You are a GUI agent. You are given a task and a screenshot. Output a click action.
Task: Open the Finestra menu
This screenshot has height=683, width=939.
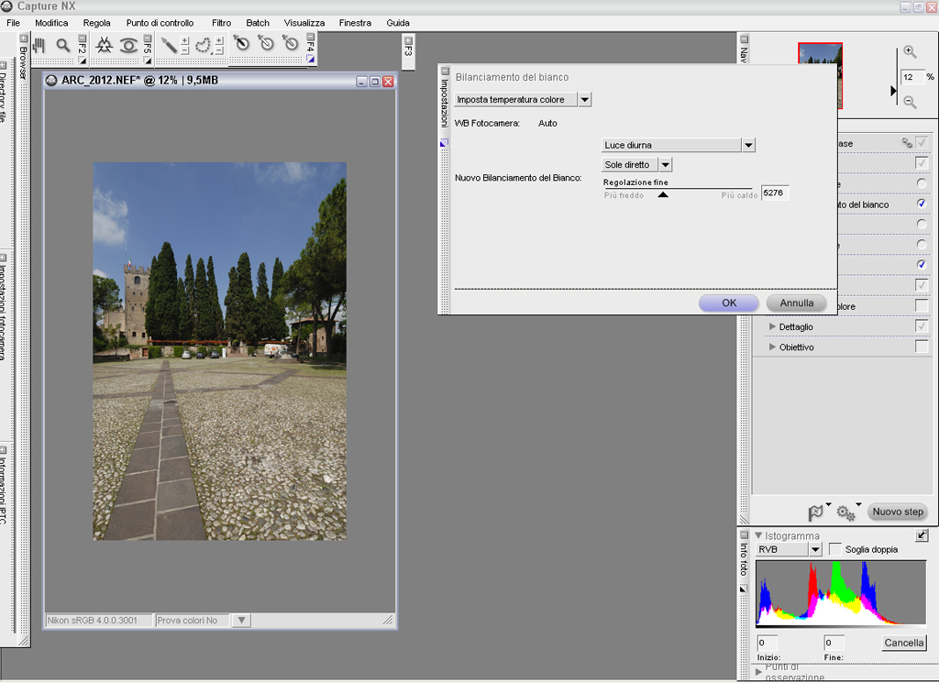[x=355, y=23]
